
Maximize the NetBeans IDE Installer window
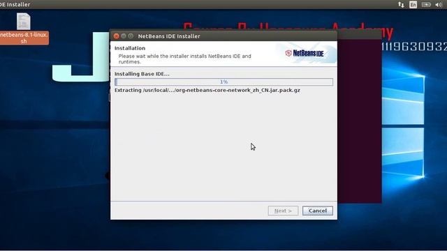click(131, 36)
